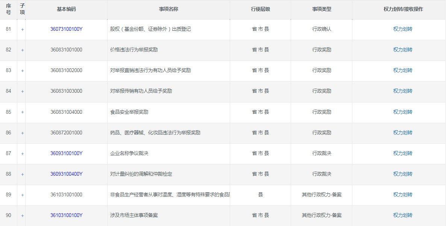
Task: Click 权力划转 for 股权出质登记 row
Action: tap(402, 29)
